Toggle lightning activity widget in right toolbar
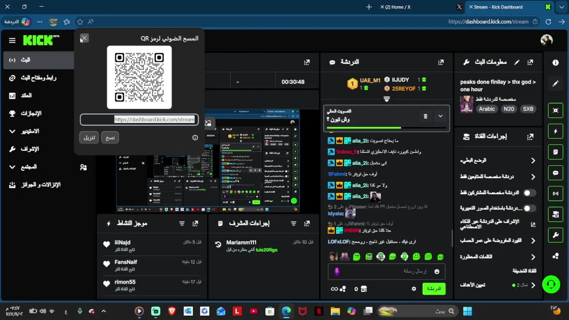The width and height of the screenshot is (569, 320). click(x=556, y=131)
